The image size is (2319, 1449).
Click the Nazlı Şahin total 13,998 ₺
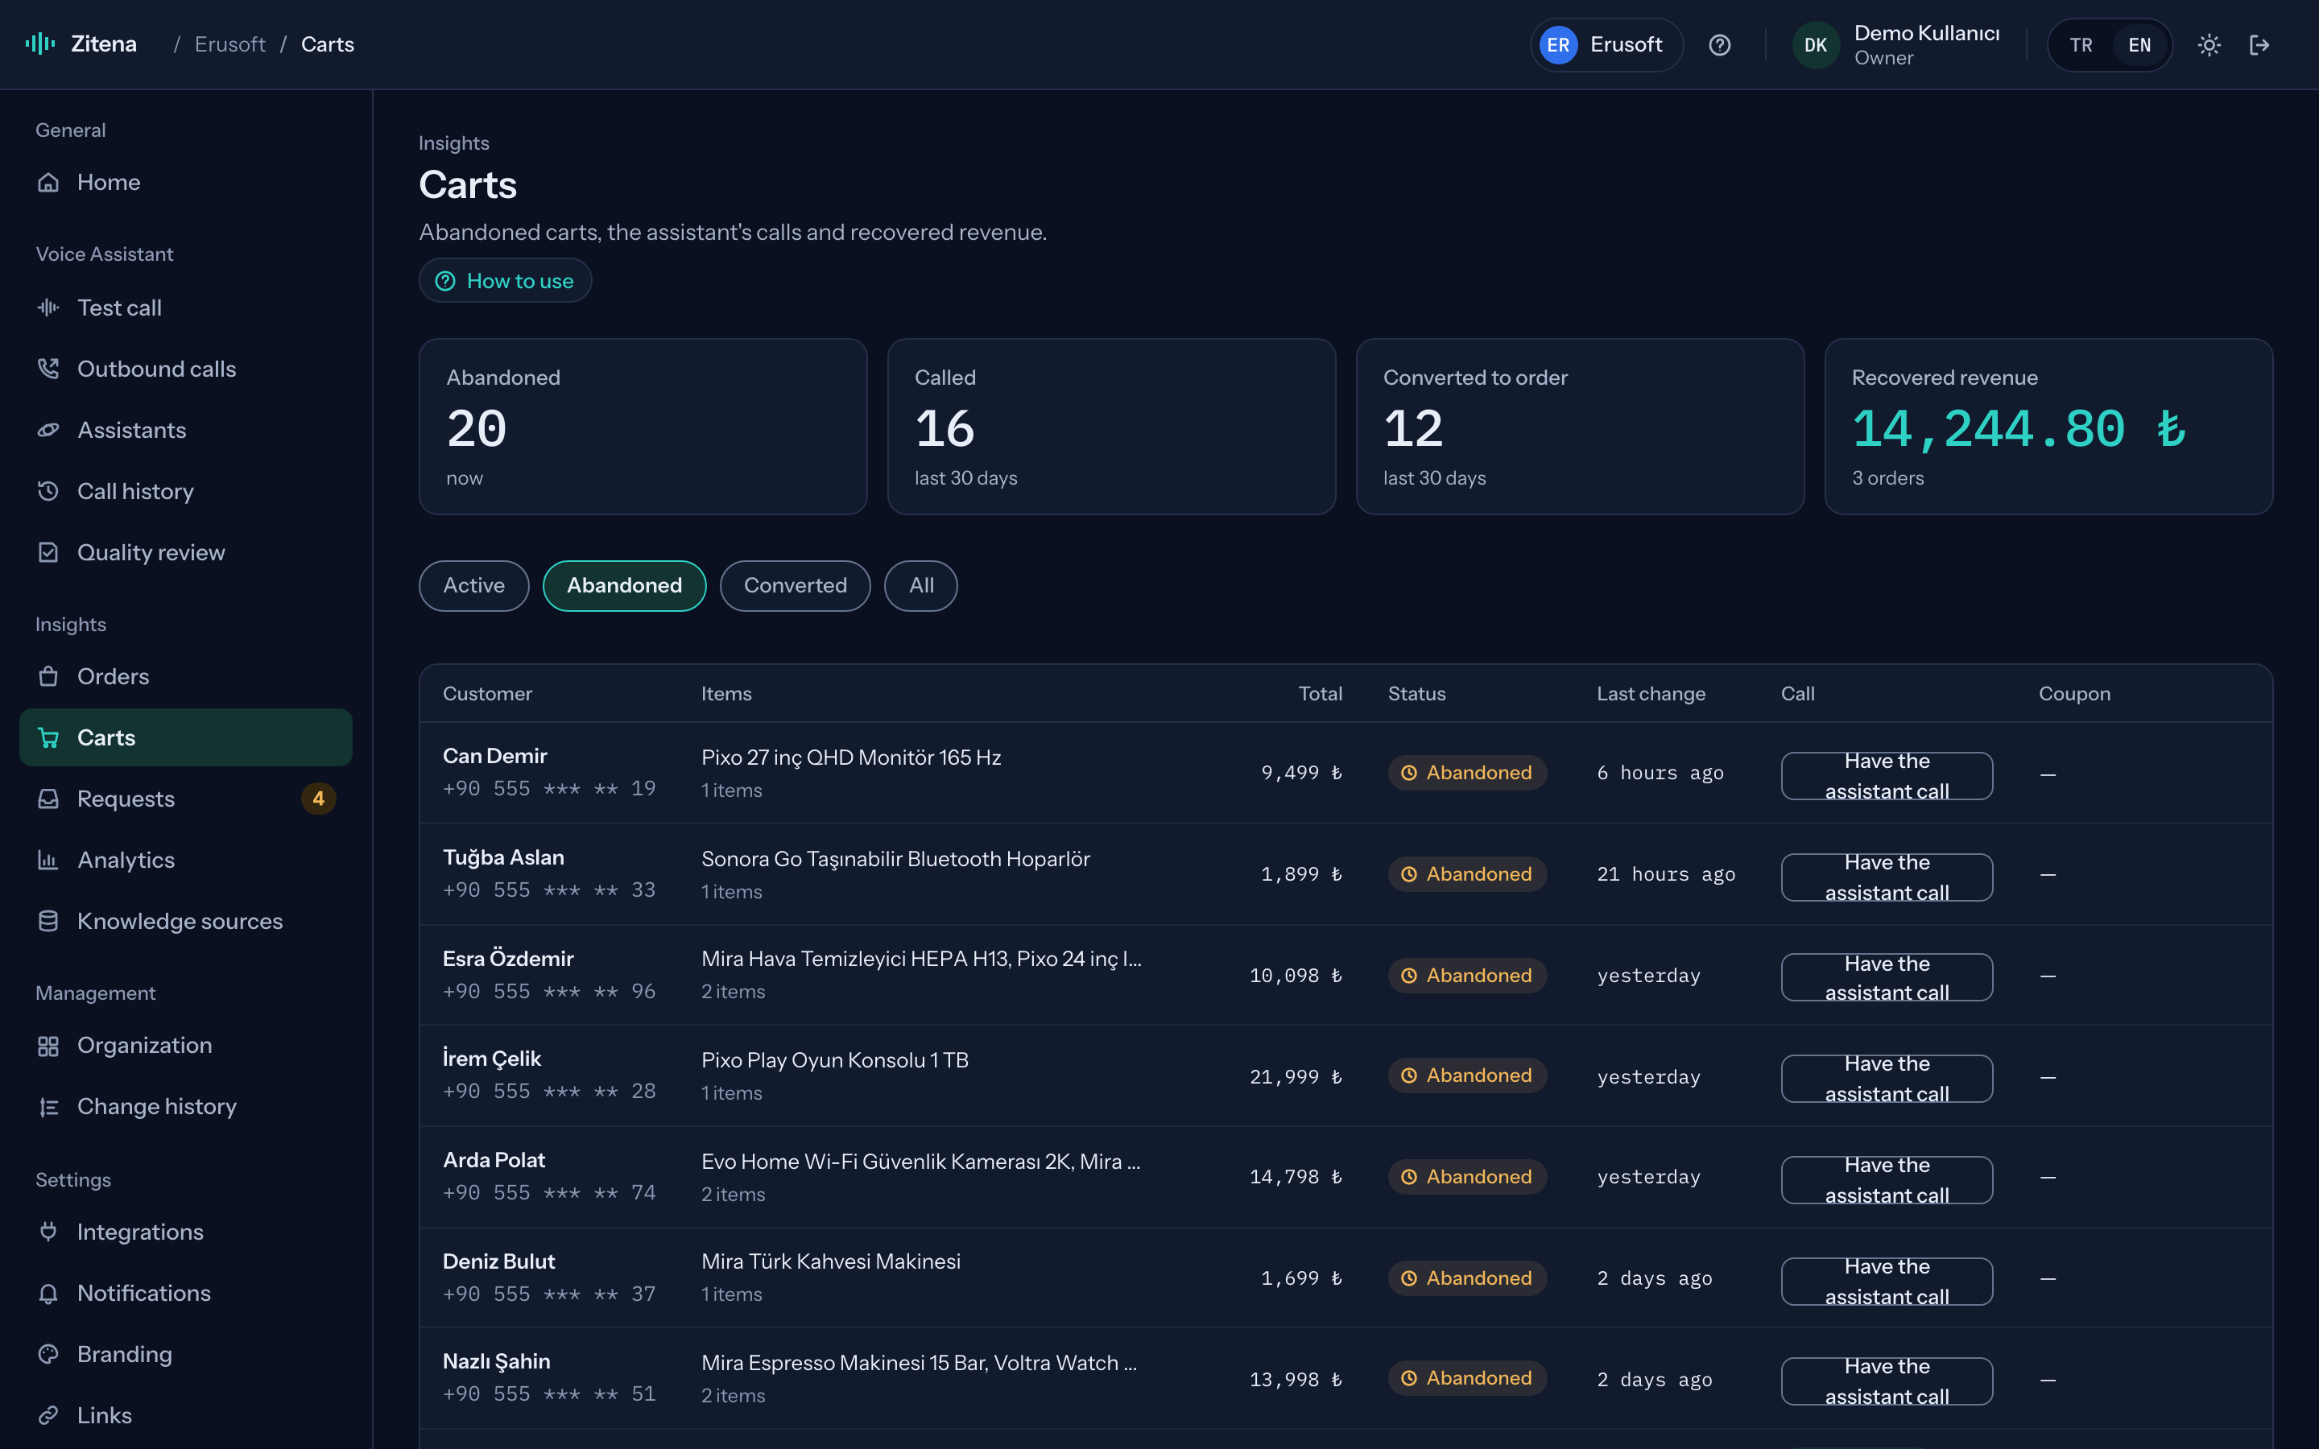click(1295, 1379)
